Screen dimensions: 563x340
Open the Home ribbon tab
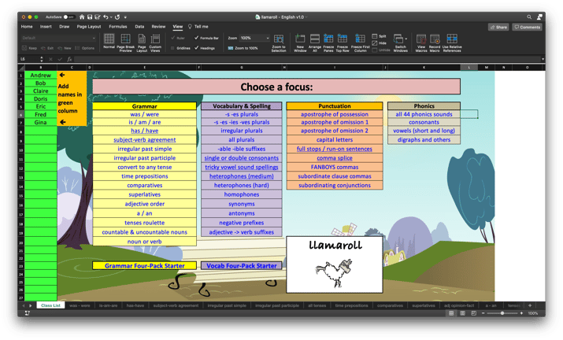(27, 27)
